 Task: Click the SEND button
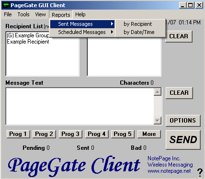(183, 140)
